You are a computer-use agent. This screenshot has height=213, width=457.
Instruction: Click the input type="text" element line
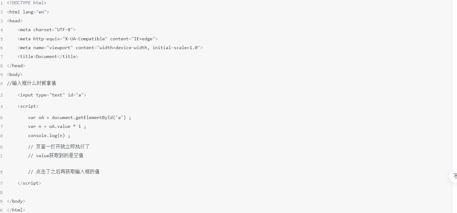coord(52,95)
